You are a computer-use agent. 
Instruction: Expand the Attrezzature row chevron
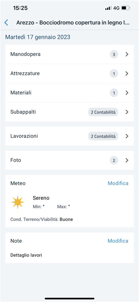(127, 74)
